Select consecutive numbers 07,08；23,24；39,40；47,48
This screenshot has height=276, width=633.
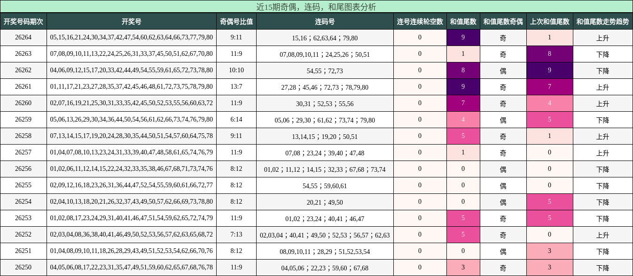[325, 153]
